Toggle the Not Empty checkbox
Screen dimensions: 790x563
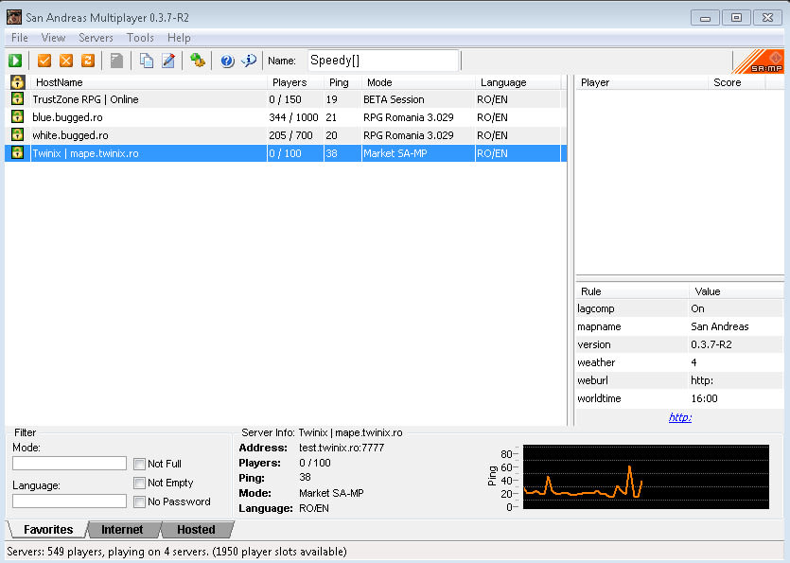140,483
